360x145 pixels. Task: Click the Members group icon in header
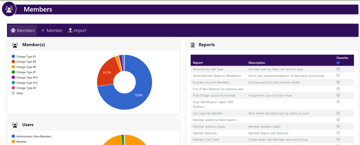coord(9,9)
